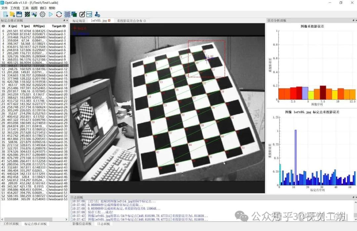The width and height of the screenshot is (357, 231).
Task: Click the AUTO calibration toolbar icon
Action: click(89, 14)
